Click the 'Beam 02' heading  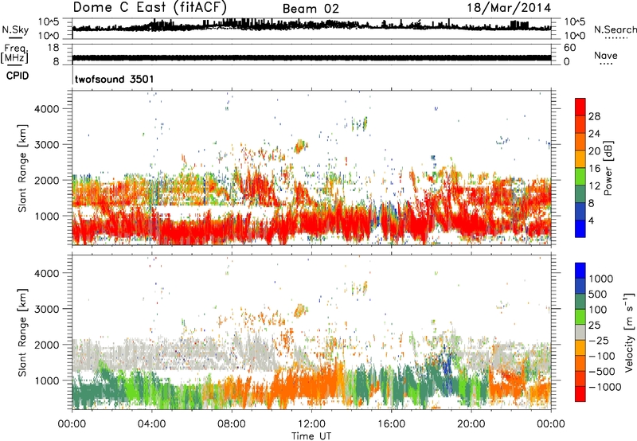pos(311,9)
